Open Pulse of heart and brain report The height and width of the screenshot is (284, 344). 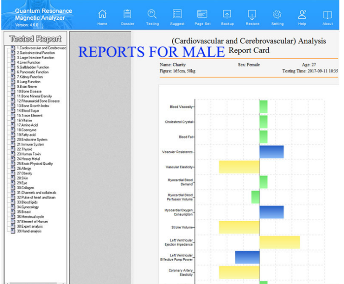tap(36, 197)
